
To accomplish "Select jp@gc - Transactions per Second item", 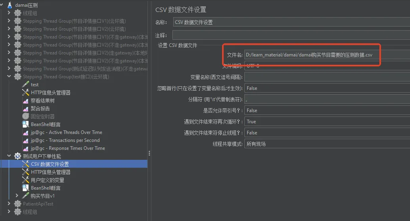I will [x=65, y=140].
